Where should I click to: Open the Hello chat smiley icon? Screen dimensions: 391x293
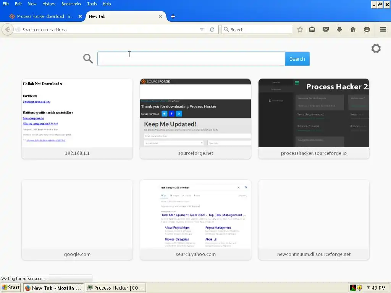[367, 30]
